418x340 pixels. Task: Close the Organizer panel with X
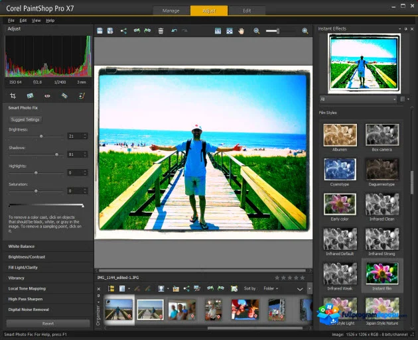[99, 289]
